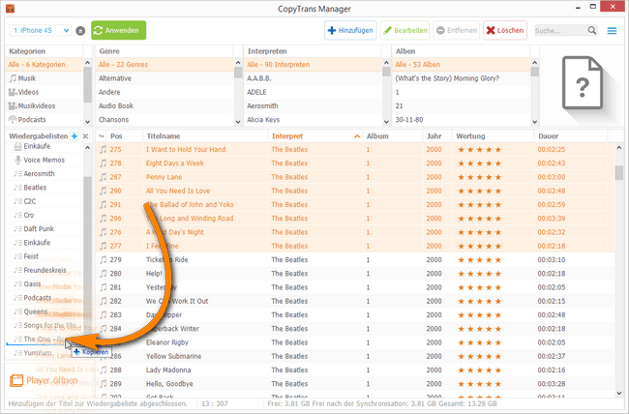Sort tracks by the Pos column
This screenshot has width=629, height=414.
125,136
